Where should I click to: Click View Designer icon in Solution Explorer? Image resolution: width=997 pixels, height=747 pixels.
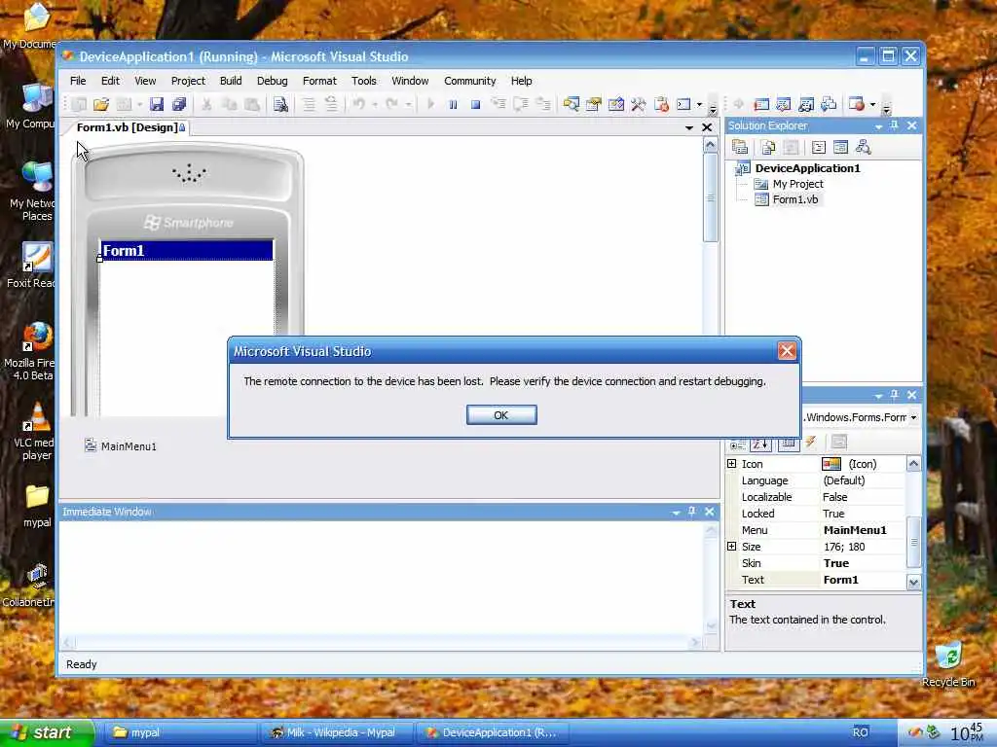pos(840,148)
